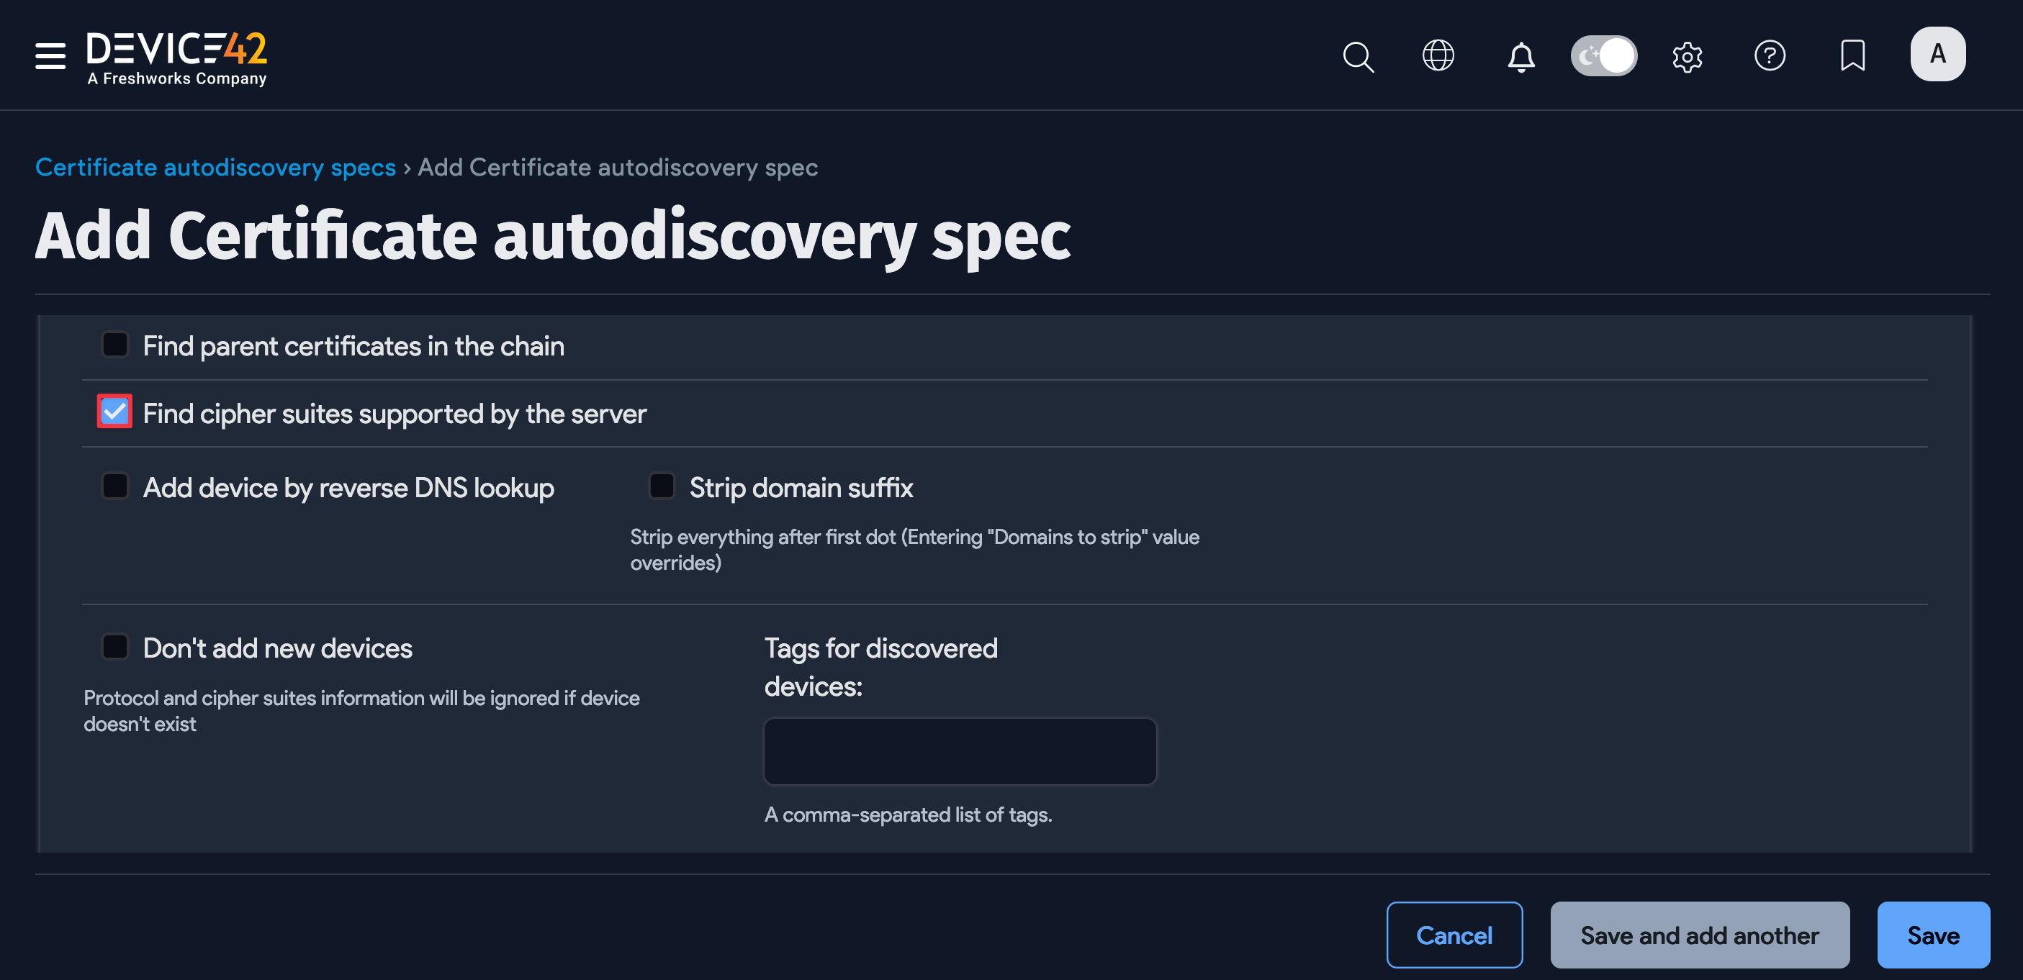
Task: Uncheck Find cipher suites supported by the server
Action: point(114,411)
